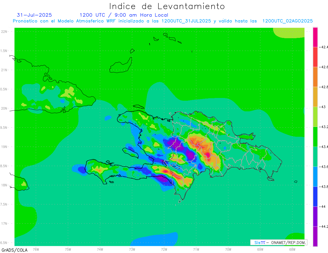328x253 pixels.
Task: Click the -43.4 value on the legend
Action: [x=324, y=147]
